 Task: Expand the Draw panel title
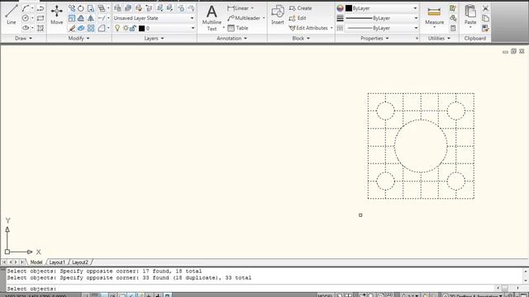point(23,39)
